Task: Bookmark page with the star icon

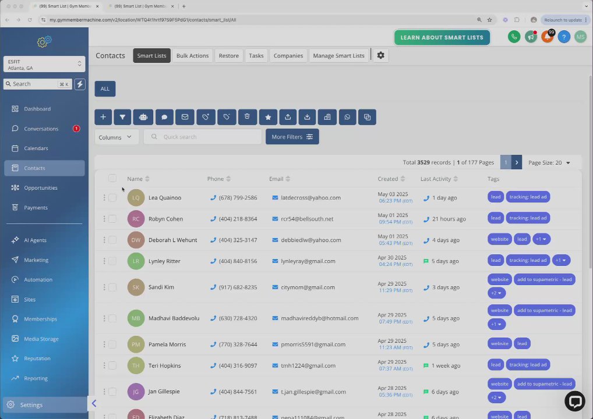Action: coord(489,20)
